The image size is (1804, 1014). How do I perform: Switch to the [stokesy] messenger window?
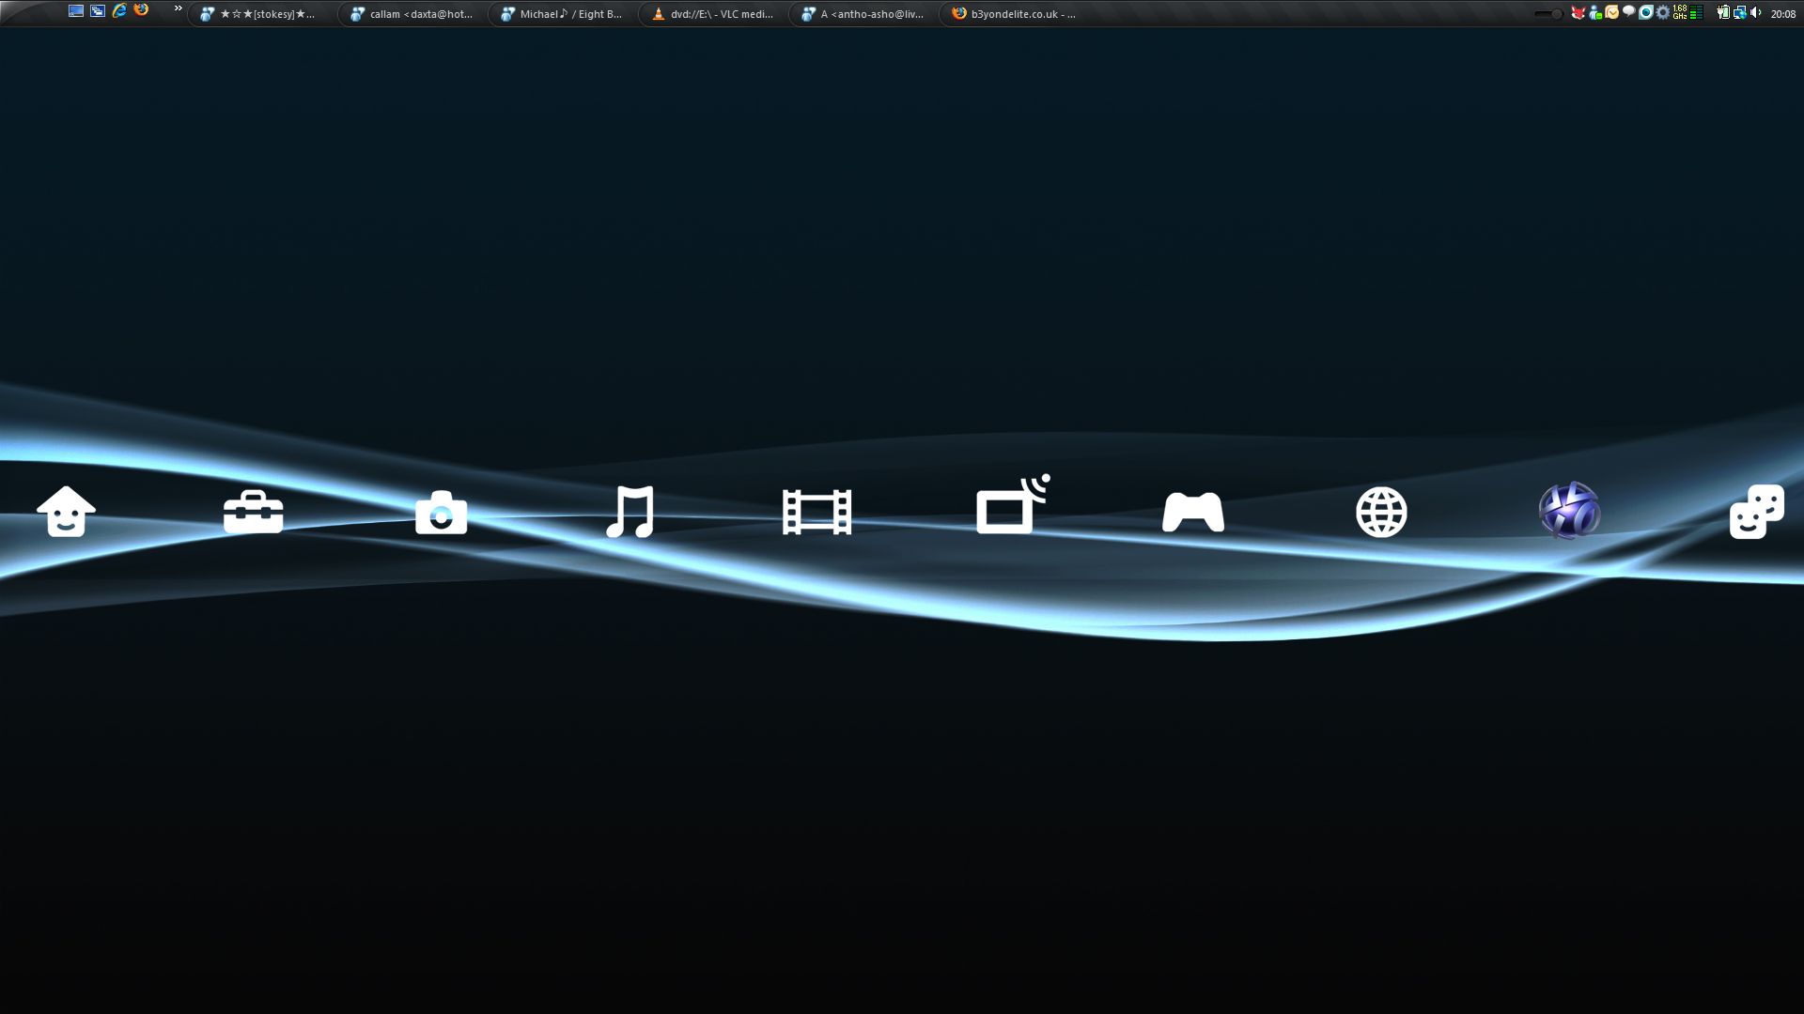[260, 14]
